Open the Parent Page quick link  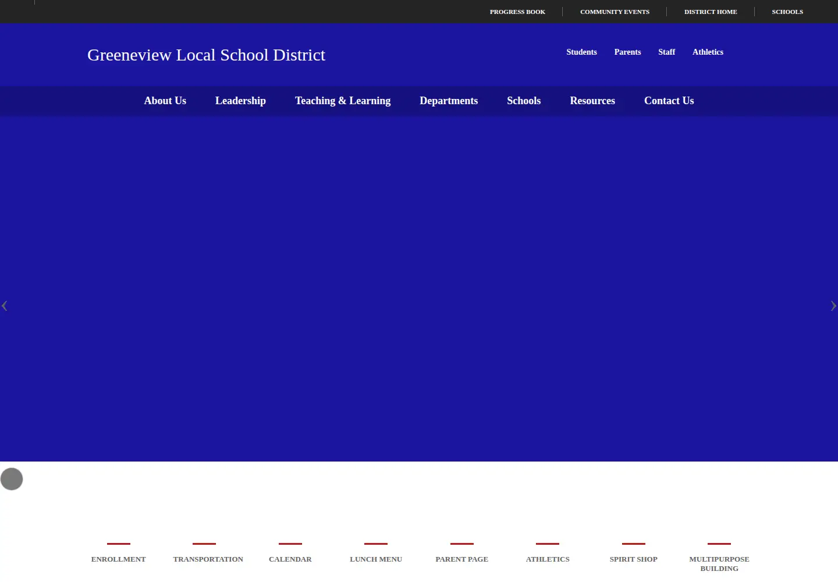tap(462, 559)
